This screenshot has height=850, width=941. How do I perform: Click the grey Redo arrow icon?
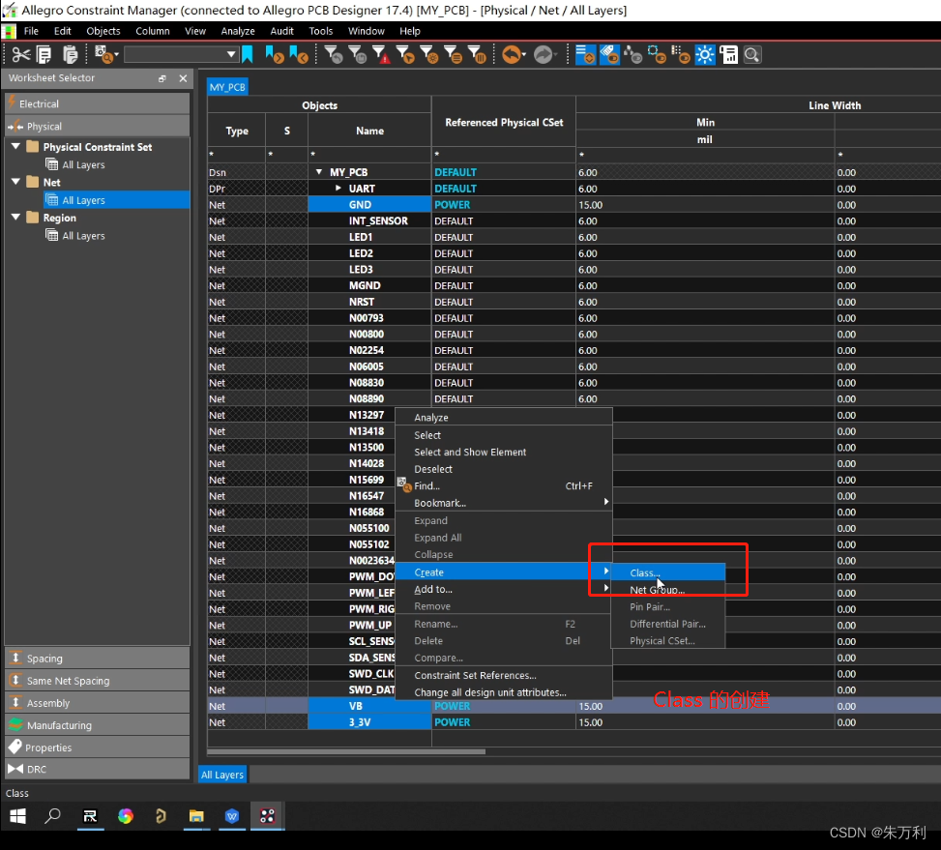[x=544, y=55]
